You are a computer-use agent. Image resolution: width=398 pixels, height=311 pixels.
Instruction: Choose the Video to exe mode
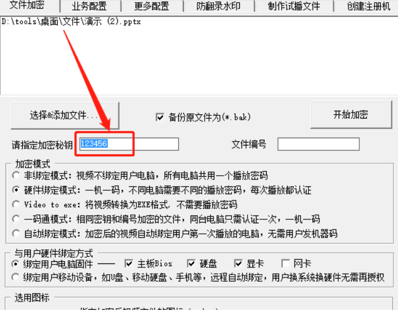tap(16, 204)
